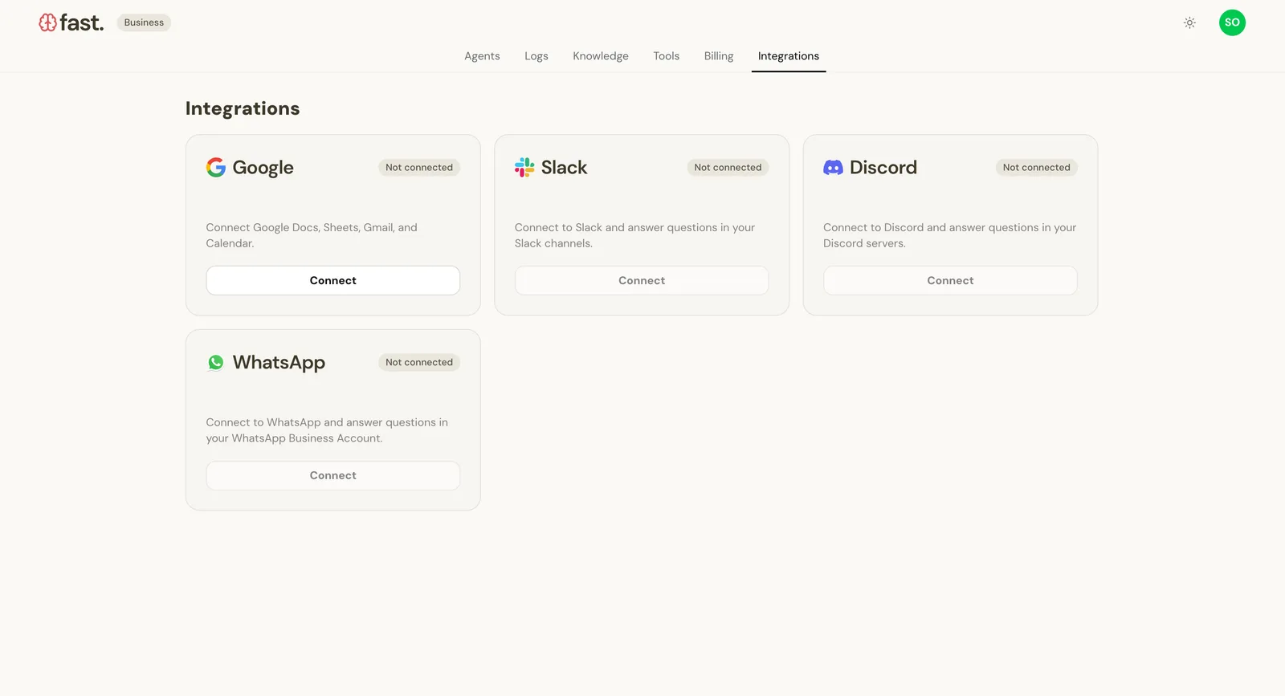1285x696 pixels.
Task: Click Google's Not connected status badge
Action: coord(419,167)
